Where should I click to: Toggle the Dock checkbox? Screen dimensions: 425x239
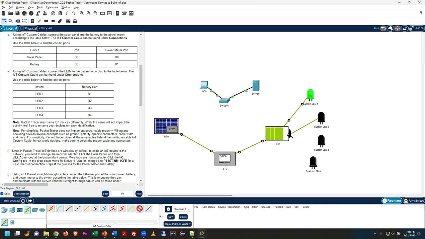[2, 194]
